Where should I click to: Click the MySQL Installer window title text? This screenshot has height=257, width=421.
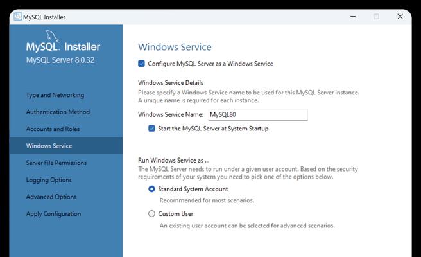tap(44, 17)
